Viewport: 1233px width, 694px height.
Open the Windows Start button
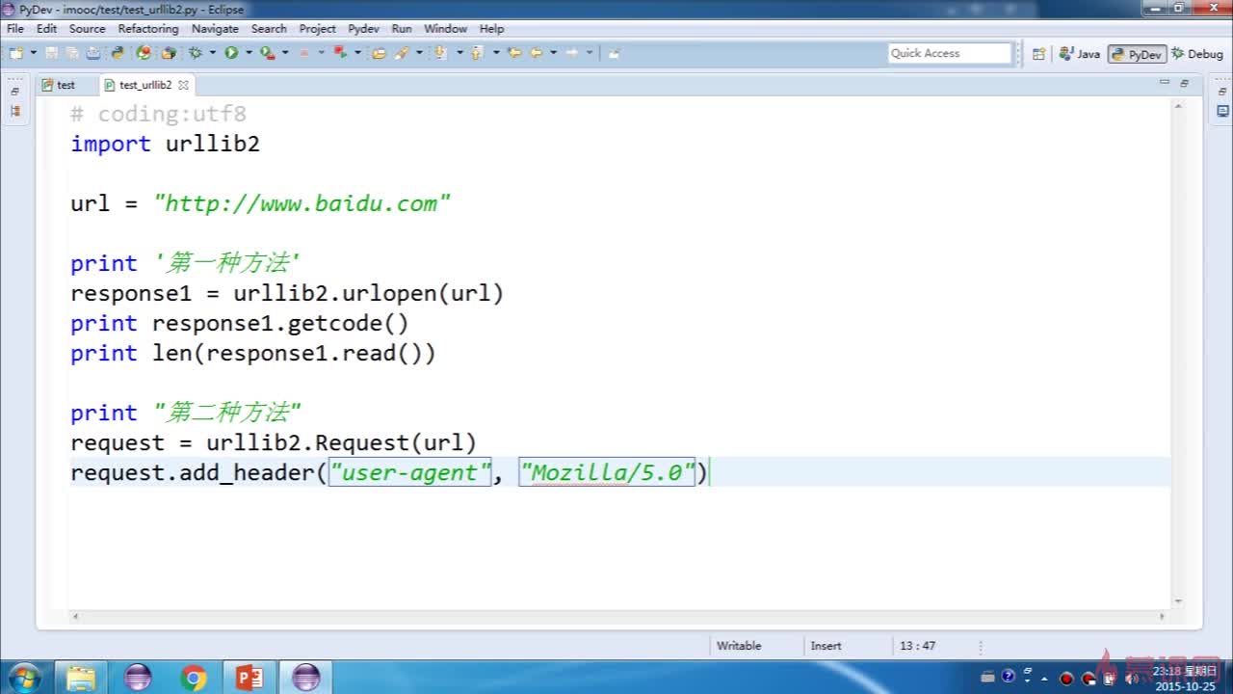coord(23,678)
